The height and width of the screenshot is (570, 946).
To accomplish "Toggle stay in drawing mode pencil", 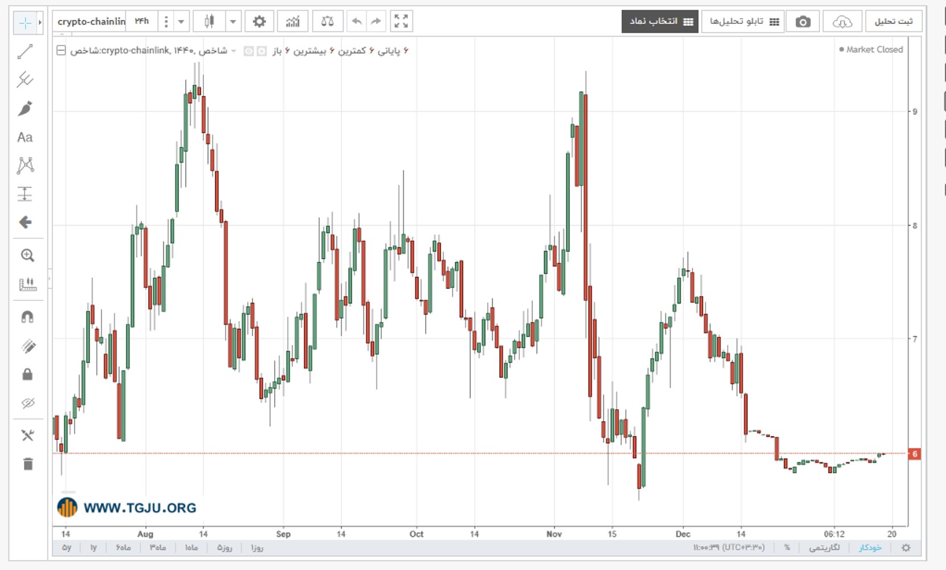I will 27,346.
